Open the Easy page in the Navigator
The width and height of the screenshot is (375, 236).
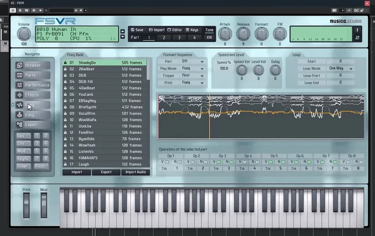click(33, 115)
